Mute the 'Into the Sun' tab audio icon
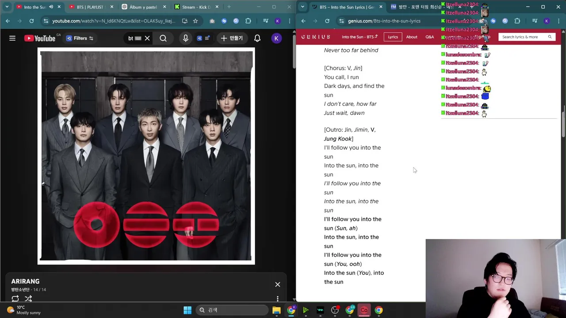The width and height of the screenshot is (566, 318). 51,7
